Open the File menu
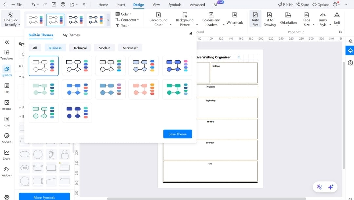This screenshot has height=200, width=354. (x=17, y=5)
